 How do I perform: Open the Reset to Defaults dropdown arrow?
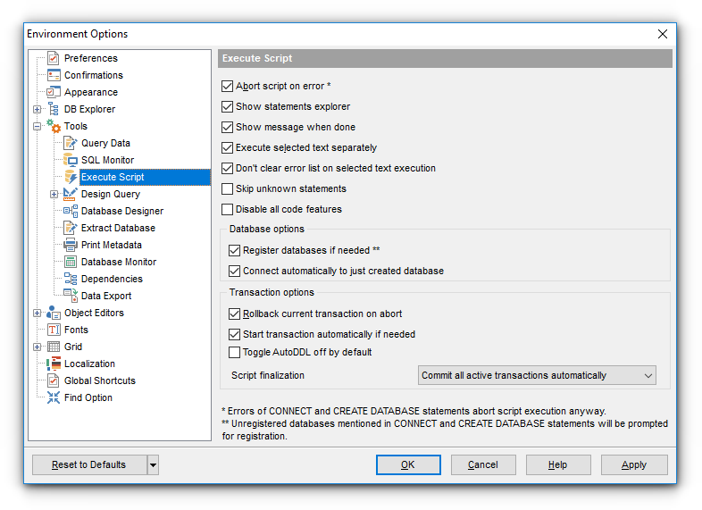coord(153,464)
